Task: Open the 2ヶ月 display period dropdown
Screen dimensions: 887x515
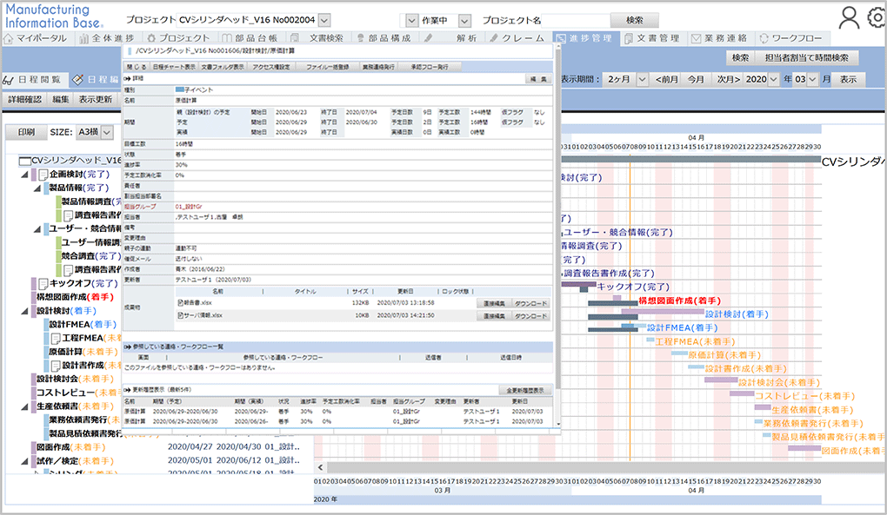Action: [642, 79]
